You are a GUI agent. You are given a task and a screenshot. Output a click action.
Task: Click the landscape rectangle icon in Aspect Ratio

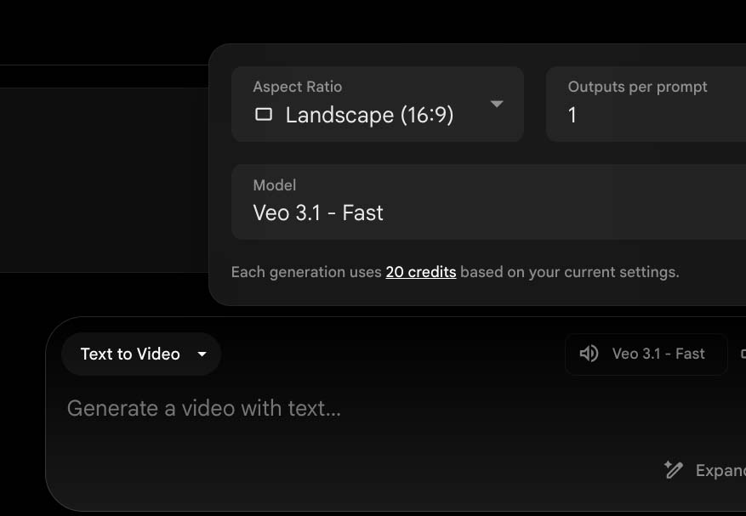pyautogui.click(x=264, y=115)
